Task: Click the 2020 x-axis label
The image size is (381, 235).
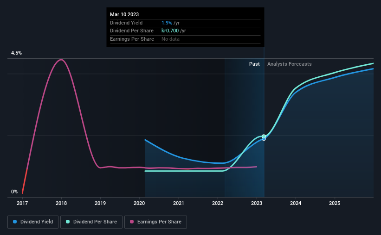Action: tap(139, 203)
